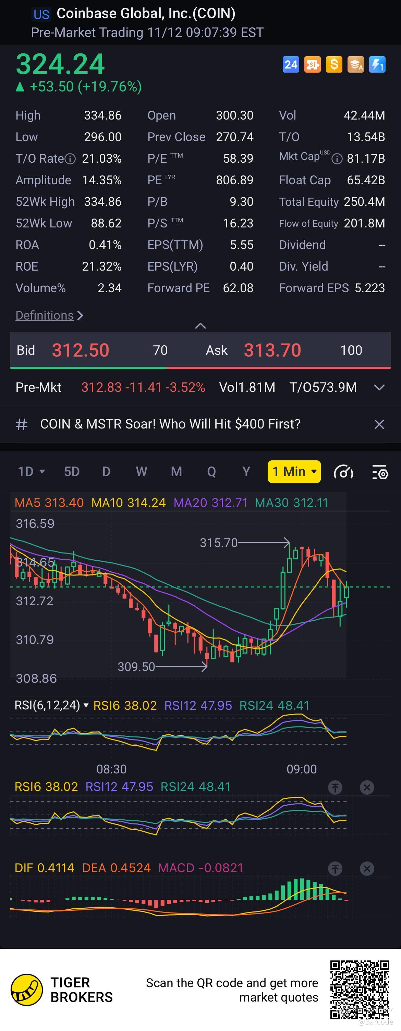This screenshot has height=1031, width=401.
Task: Open the Mkt Cap info icon
Action: pos(337,159)
